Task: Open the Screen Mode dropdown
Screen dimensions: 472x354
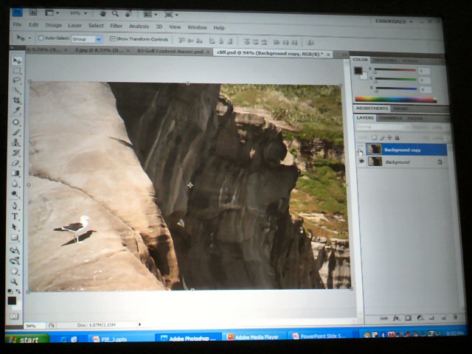Action: coord(171,15)
